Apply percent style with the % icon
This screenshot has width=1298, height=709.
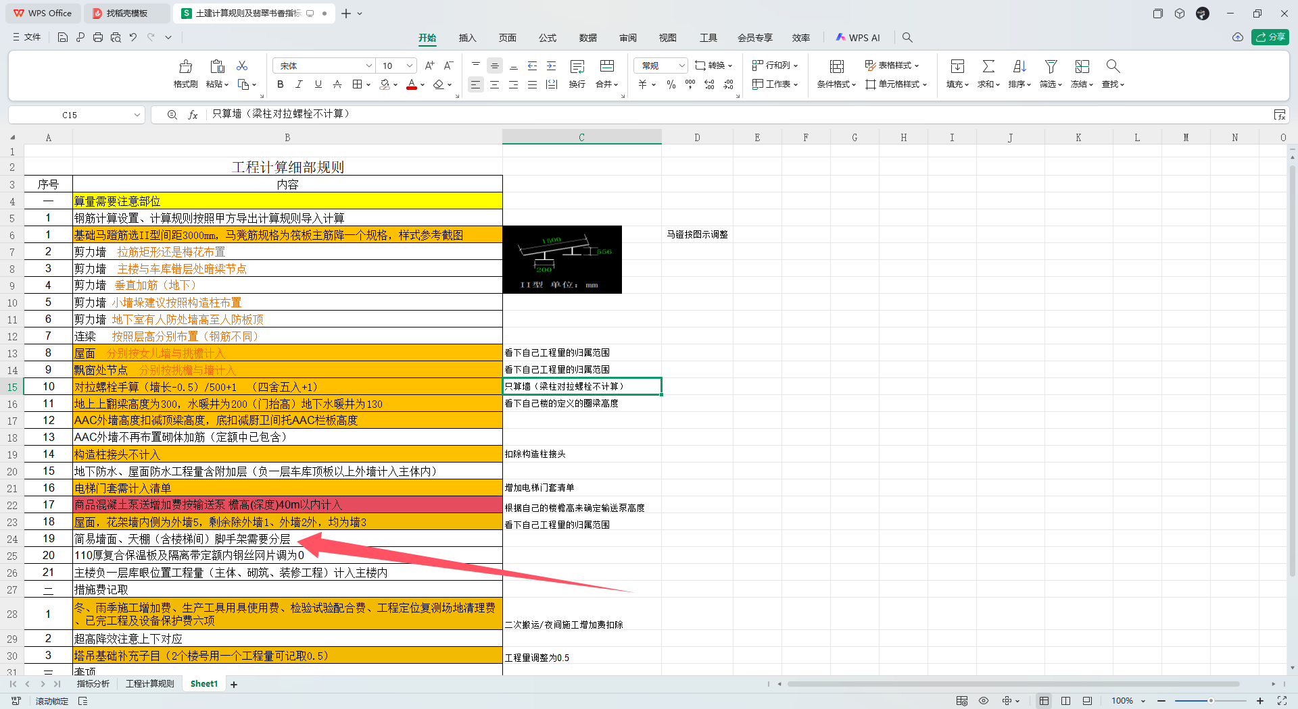click(x=671, y=84)
